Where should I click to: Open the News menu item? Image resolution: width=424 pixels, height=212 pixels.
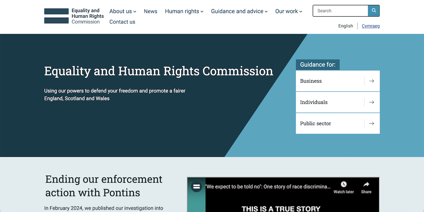(151, 11)
